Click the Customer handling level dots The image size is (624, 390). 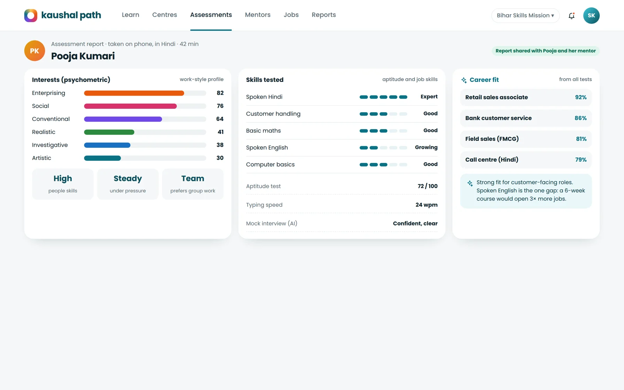click(383, 114)
